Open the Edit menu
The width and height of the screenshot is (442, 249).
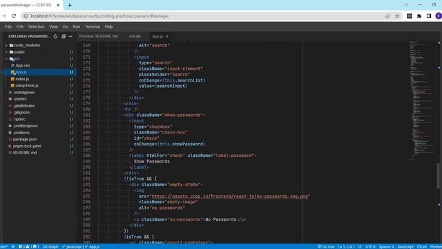(x=20, y=27)
